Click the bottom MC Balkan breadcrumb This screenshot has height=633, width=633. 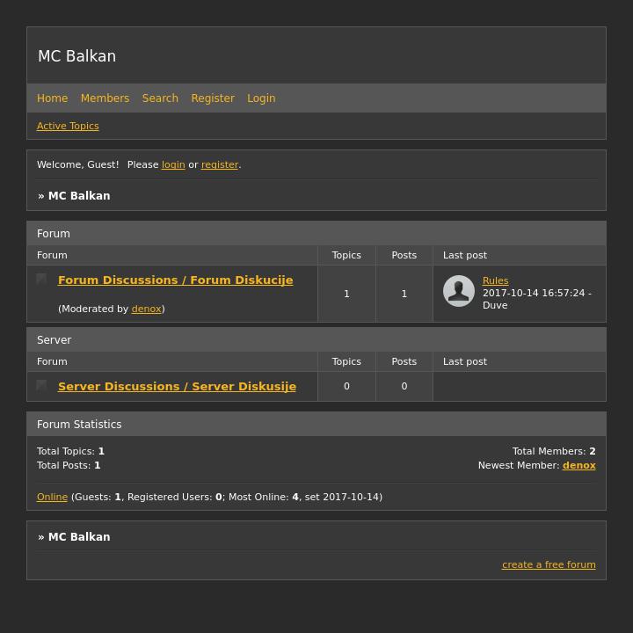tap(79, 537)
